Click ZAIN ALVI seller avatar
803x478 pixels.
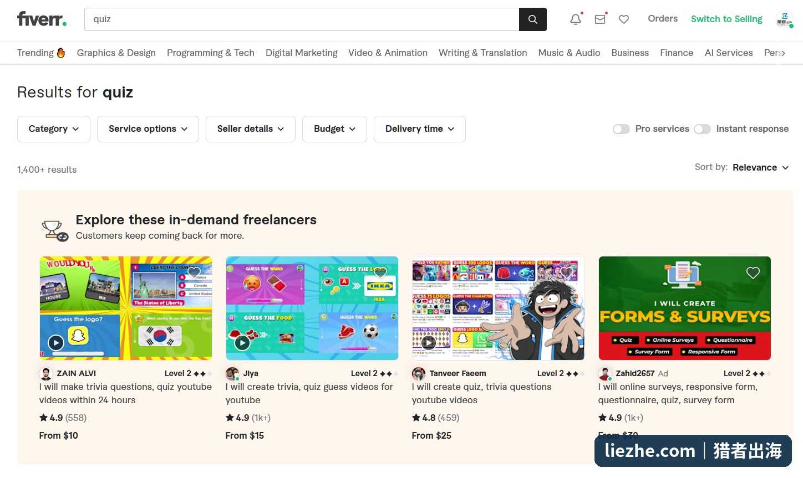(46, 373)
